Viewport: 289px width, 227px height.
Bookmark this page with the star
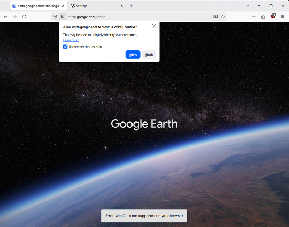click(x=223, y=17)
